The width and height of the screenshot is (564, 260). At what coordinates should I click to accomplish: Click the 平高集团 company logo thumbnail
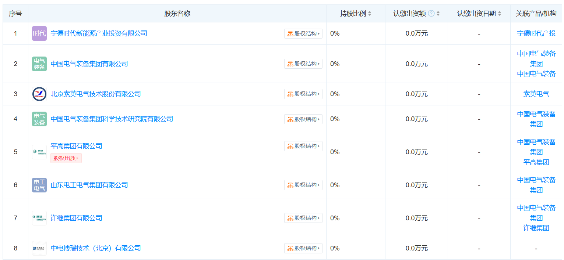point(39,152)
